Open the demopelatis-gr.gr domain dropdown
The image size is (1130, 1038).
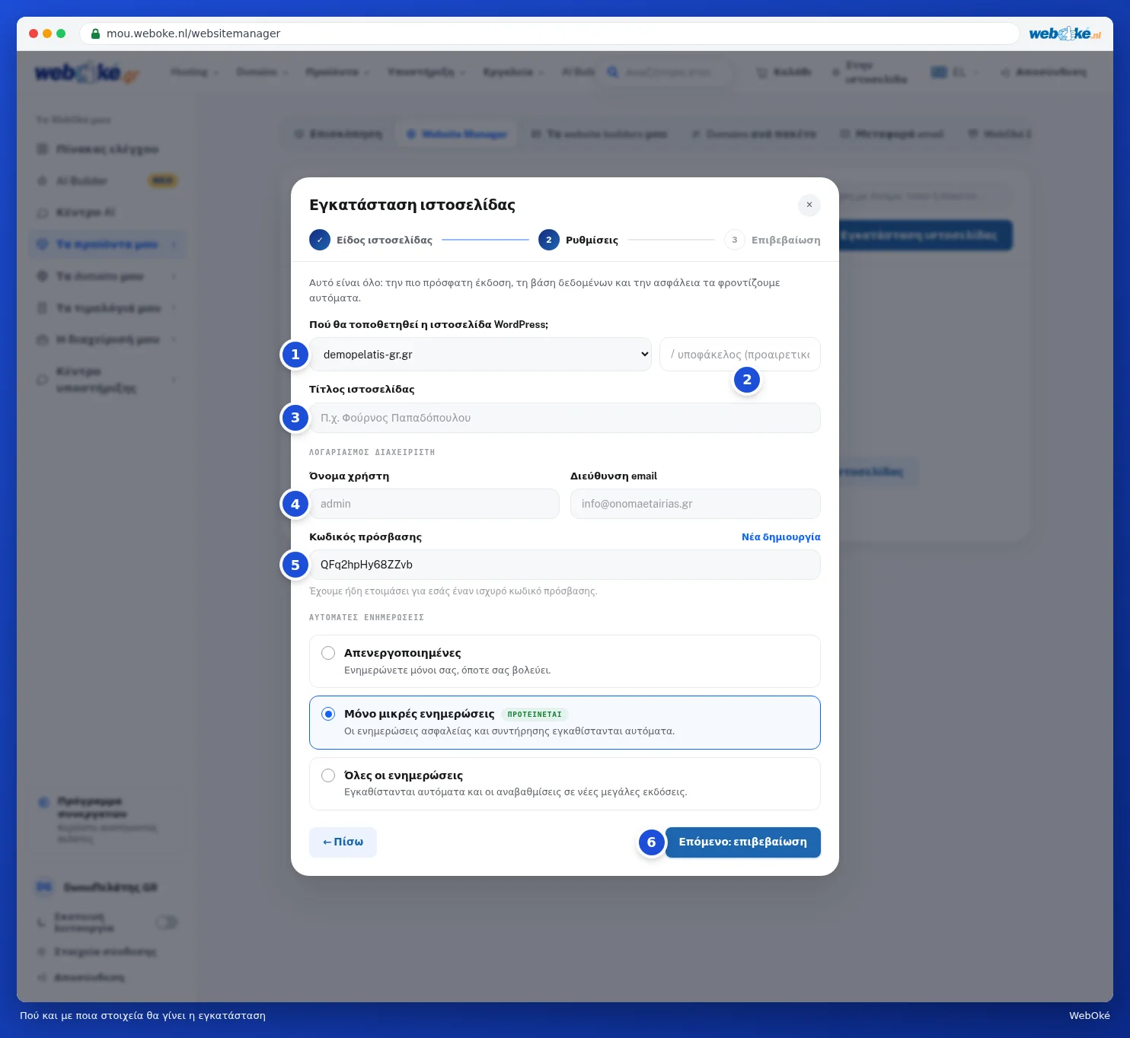click(480, 355)
